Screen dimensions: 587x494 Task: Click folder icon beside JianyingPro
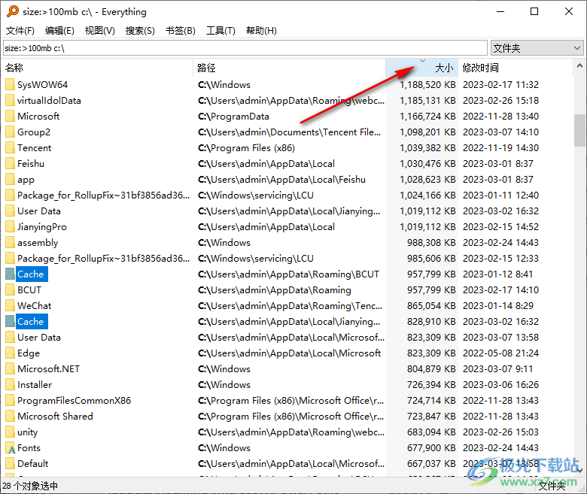[10, 226]
